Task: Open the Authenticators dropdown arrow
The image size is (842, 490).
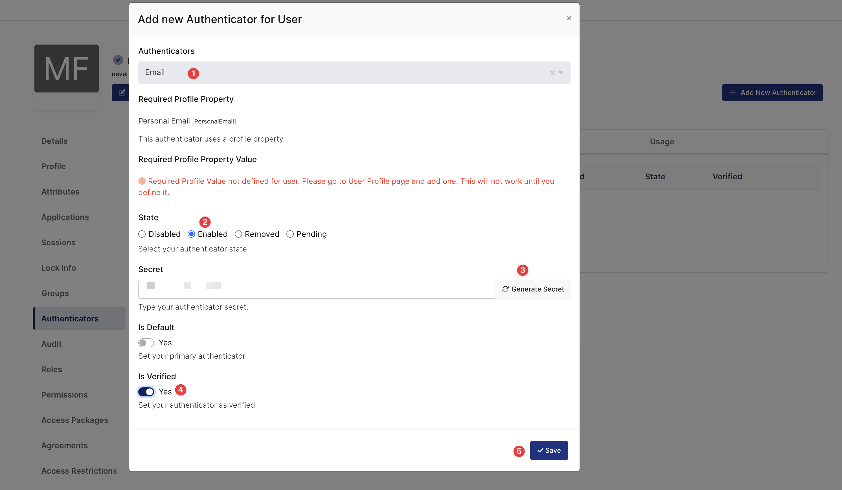Action: pos(561,73)
